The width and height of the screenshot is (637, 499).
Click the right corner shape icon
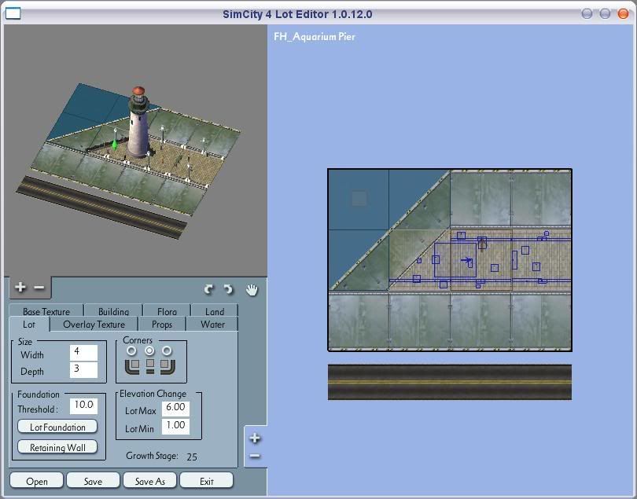[x=168, y=366]
